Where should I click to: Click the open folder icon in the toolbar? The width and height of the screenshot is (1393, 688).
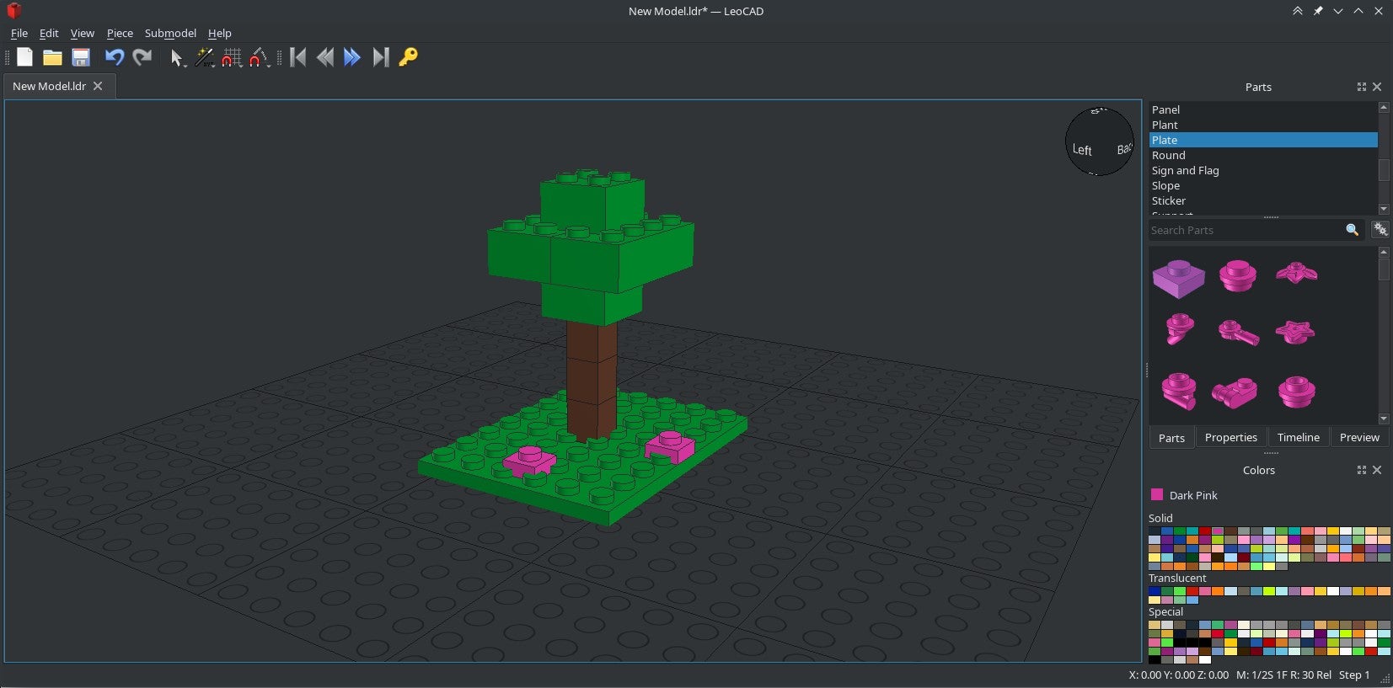[52, 57]
